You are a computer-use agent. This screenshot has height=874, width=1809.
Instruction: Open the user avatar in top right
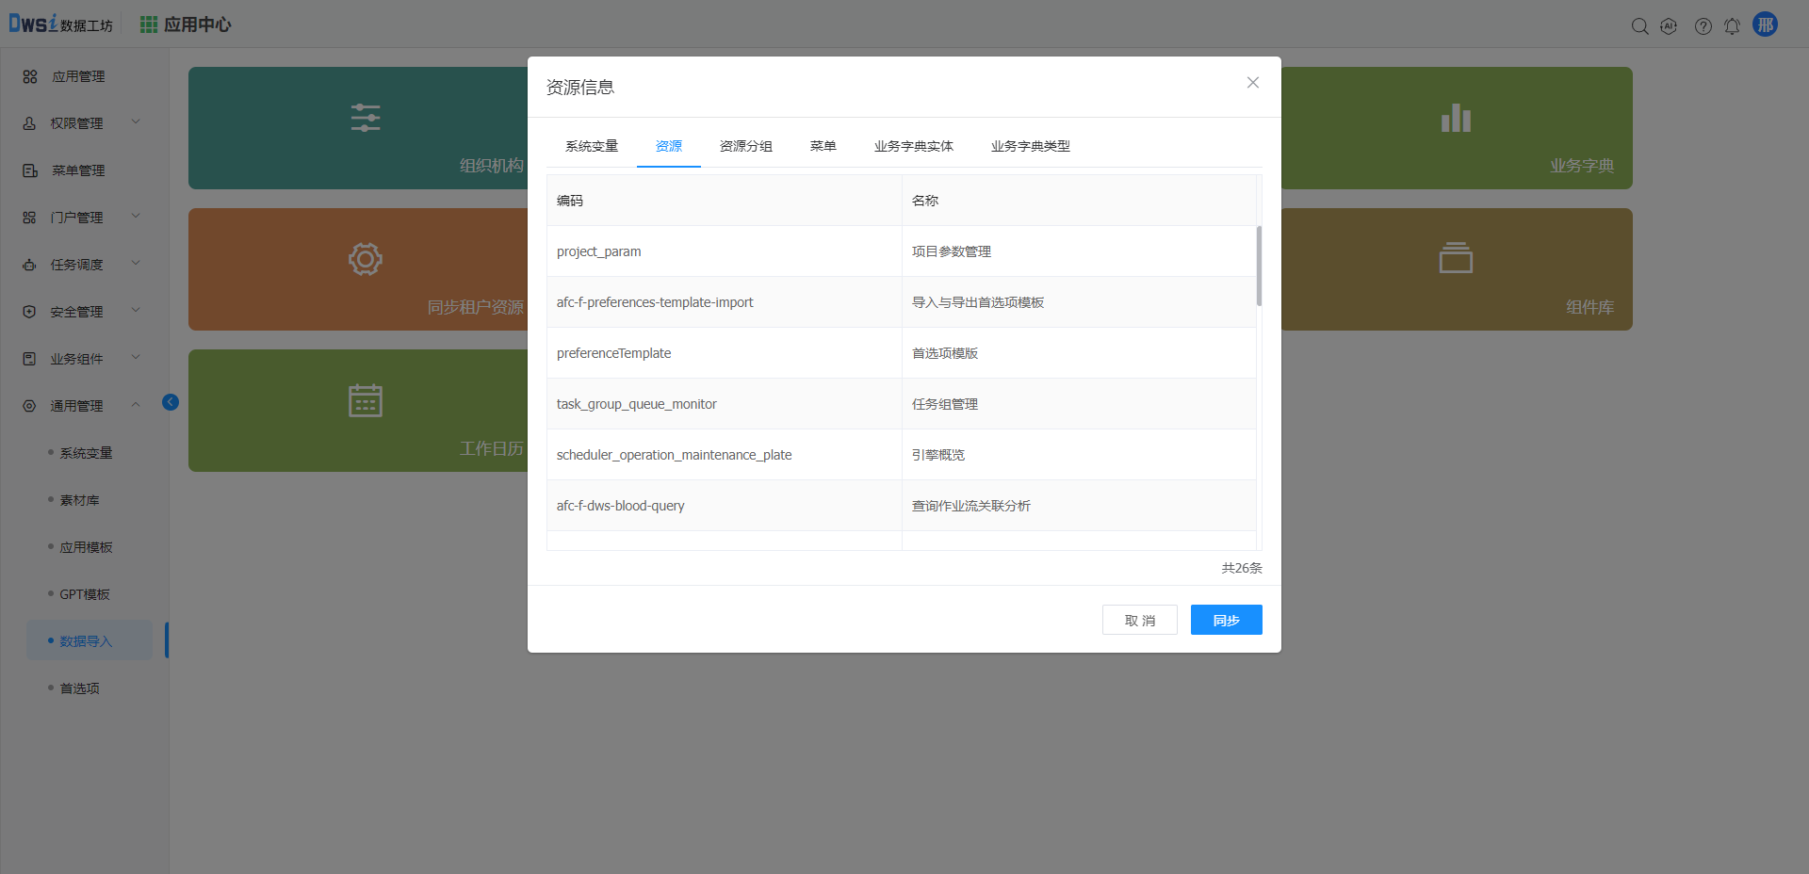[1765, 24]
